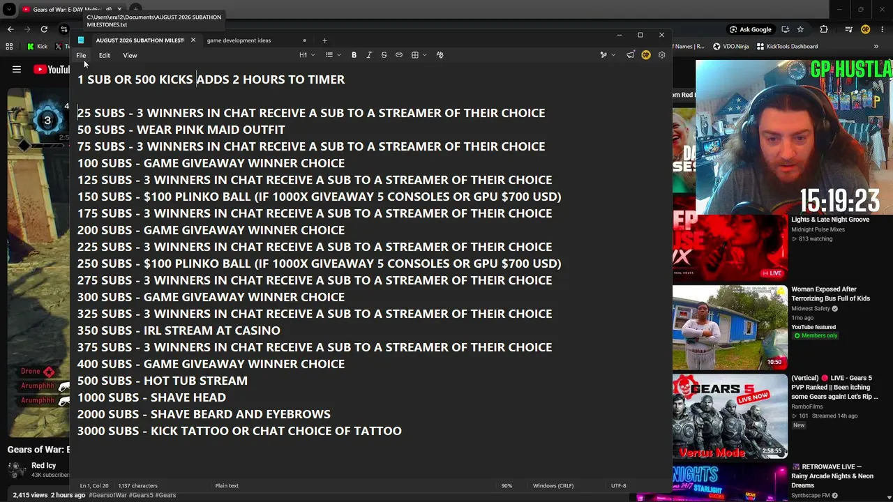Click the megaphone notifications icon in Notepad
Viewport: 893px width, 502px height.
pyautogui.click(x=631, y=55)
